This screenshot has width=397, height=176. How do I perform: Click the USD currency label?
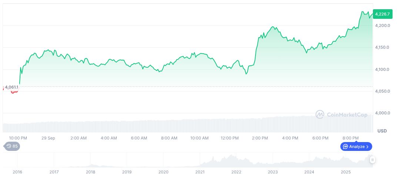382,131
